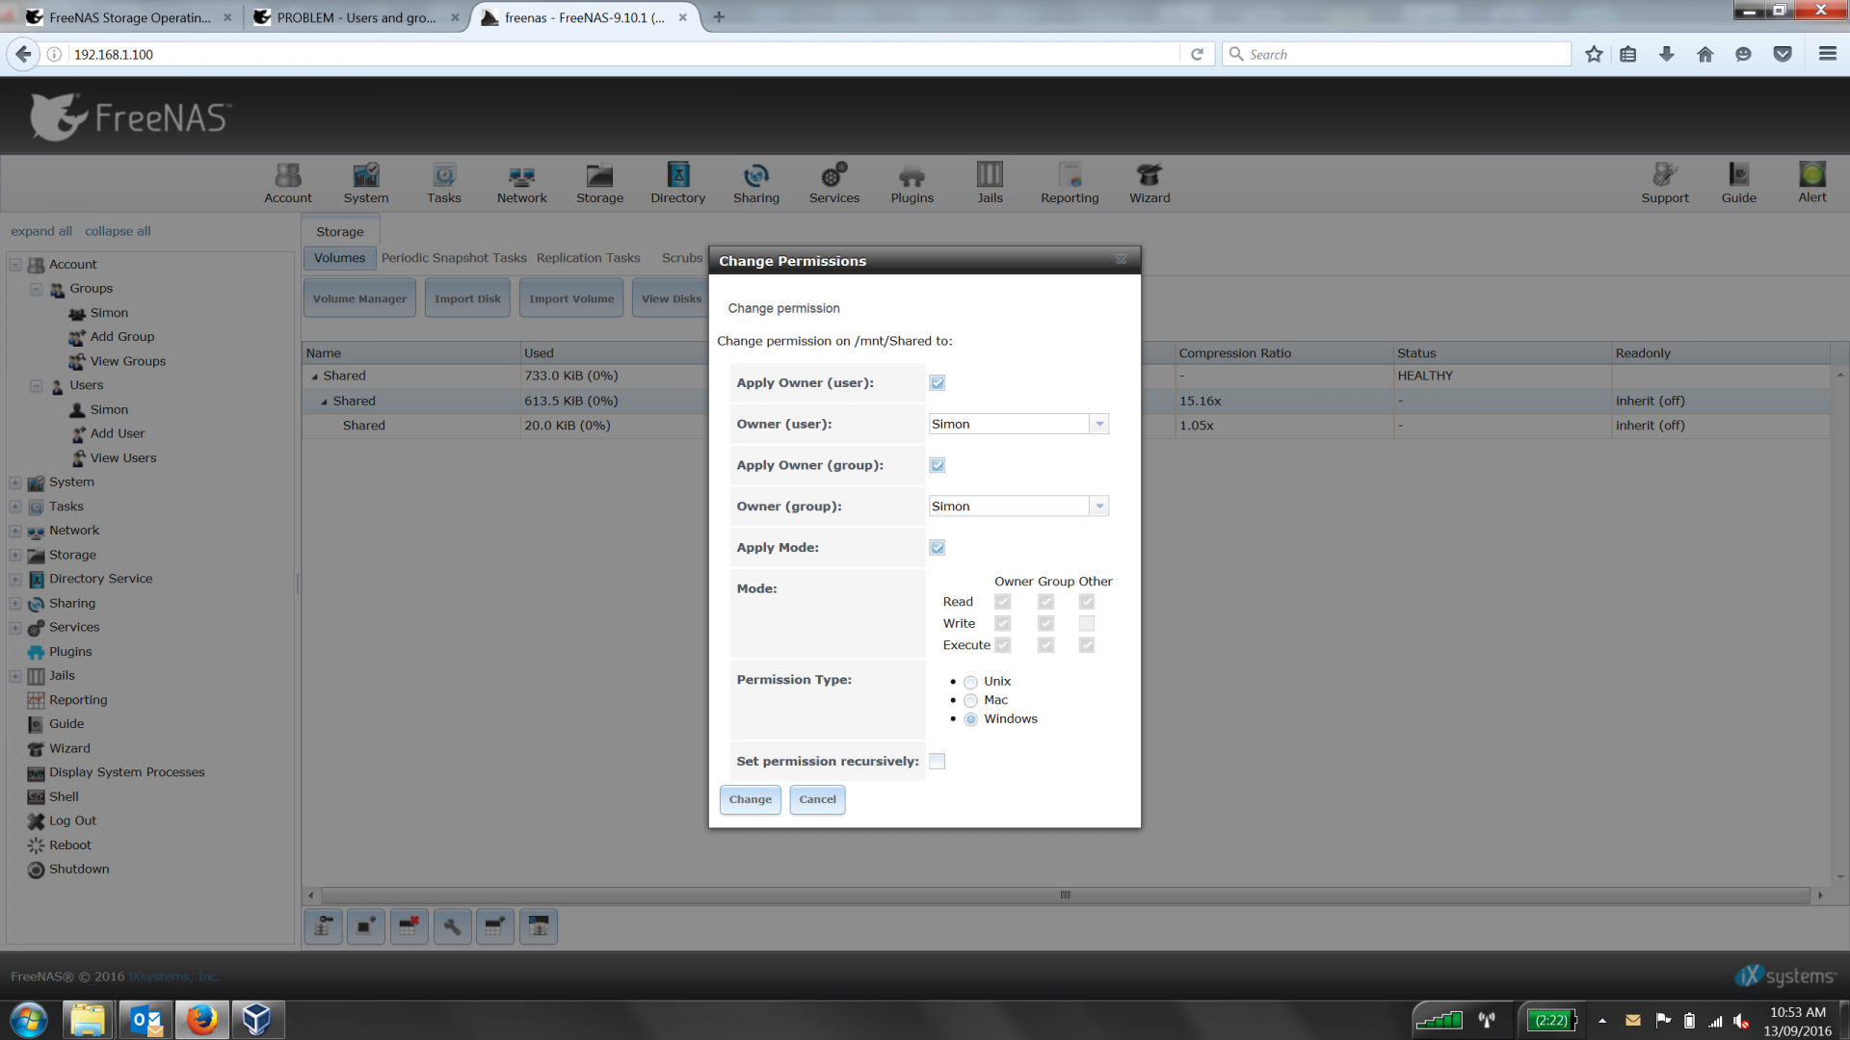
Task: Collapse the Groups tree node
Action: (36, 289)
